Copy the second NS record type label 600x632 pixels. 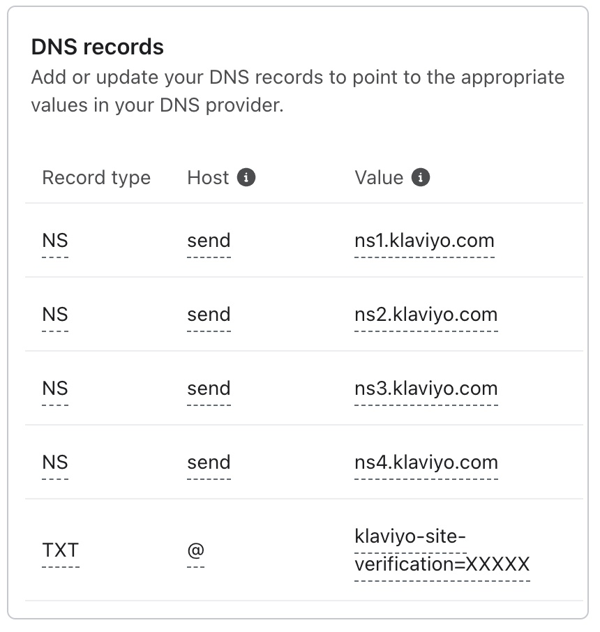tap(56, 314)
